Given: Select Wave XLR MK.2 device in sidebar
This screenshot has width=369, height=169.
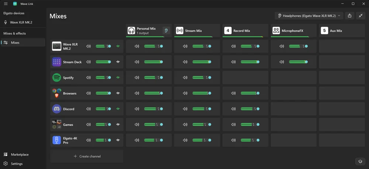Looking at the screenshot, I should click(23, 23).
